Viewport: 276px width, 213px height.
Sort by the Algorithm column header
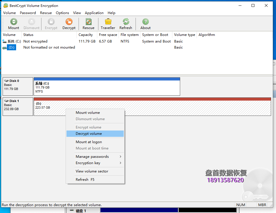(207, 35)
